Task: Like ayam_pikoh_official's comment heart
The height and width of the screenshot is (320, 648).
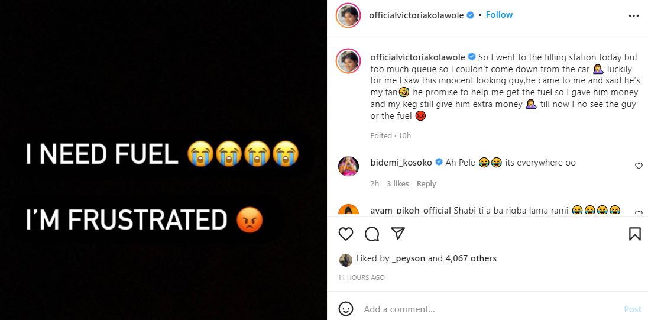Action: pos(639,212)
